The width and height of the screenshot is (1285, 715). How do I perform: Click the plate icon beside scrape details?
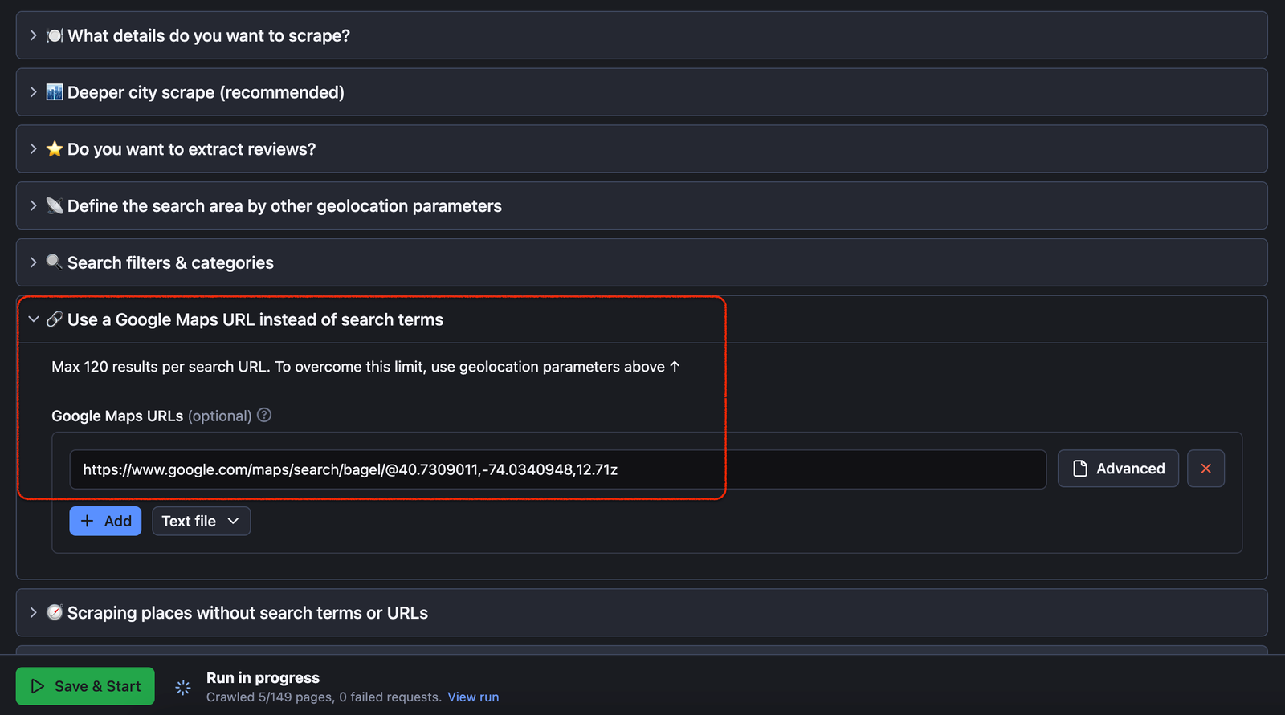pos(55,35)
